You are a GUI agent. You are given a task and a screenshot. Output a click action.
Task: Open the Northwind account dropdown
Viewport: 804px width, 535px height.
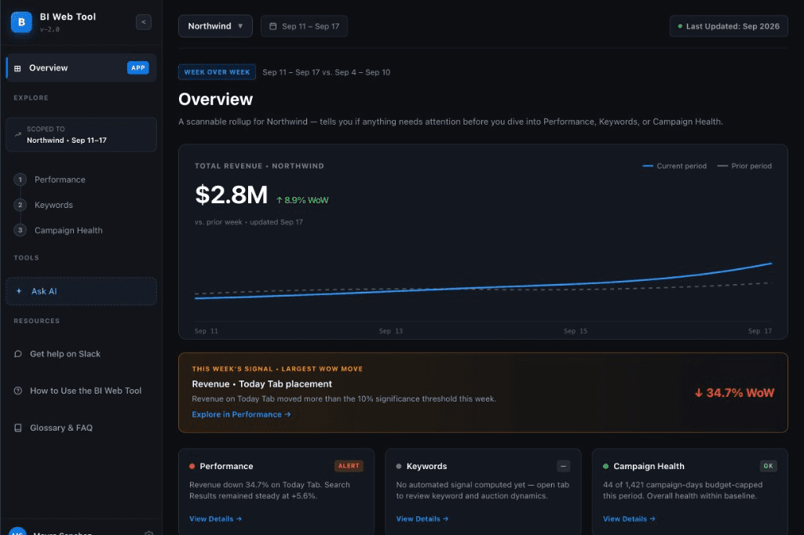(x=215, y=26)
